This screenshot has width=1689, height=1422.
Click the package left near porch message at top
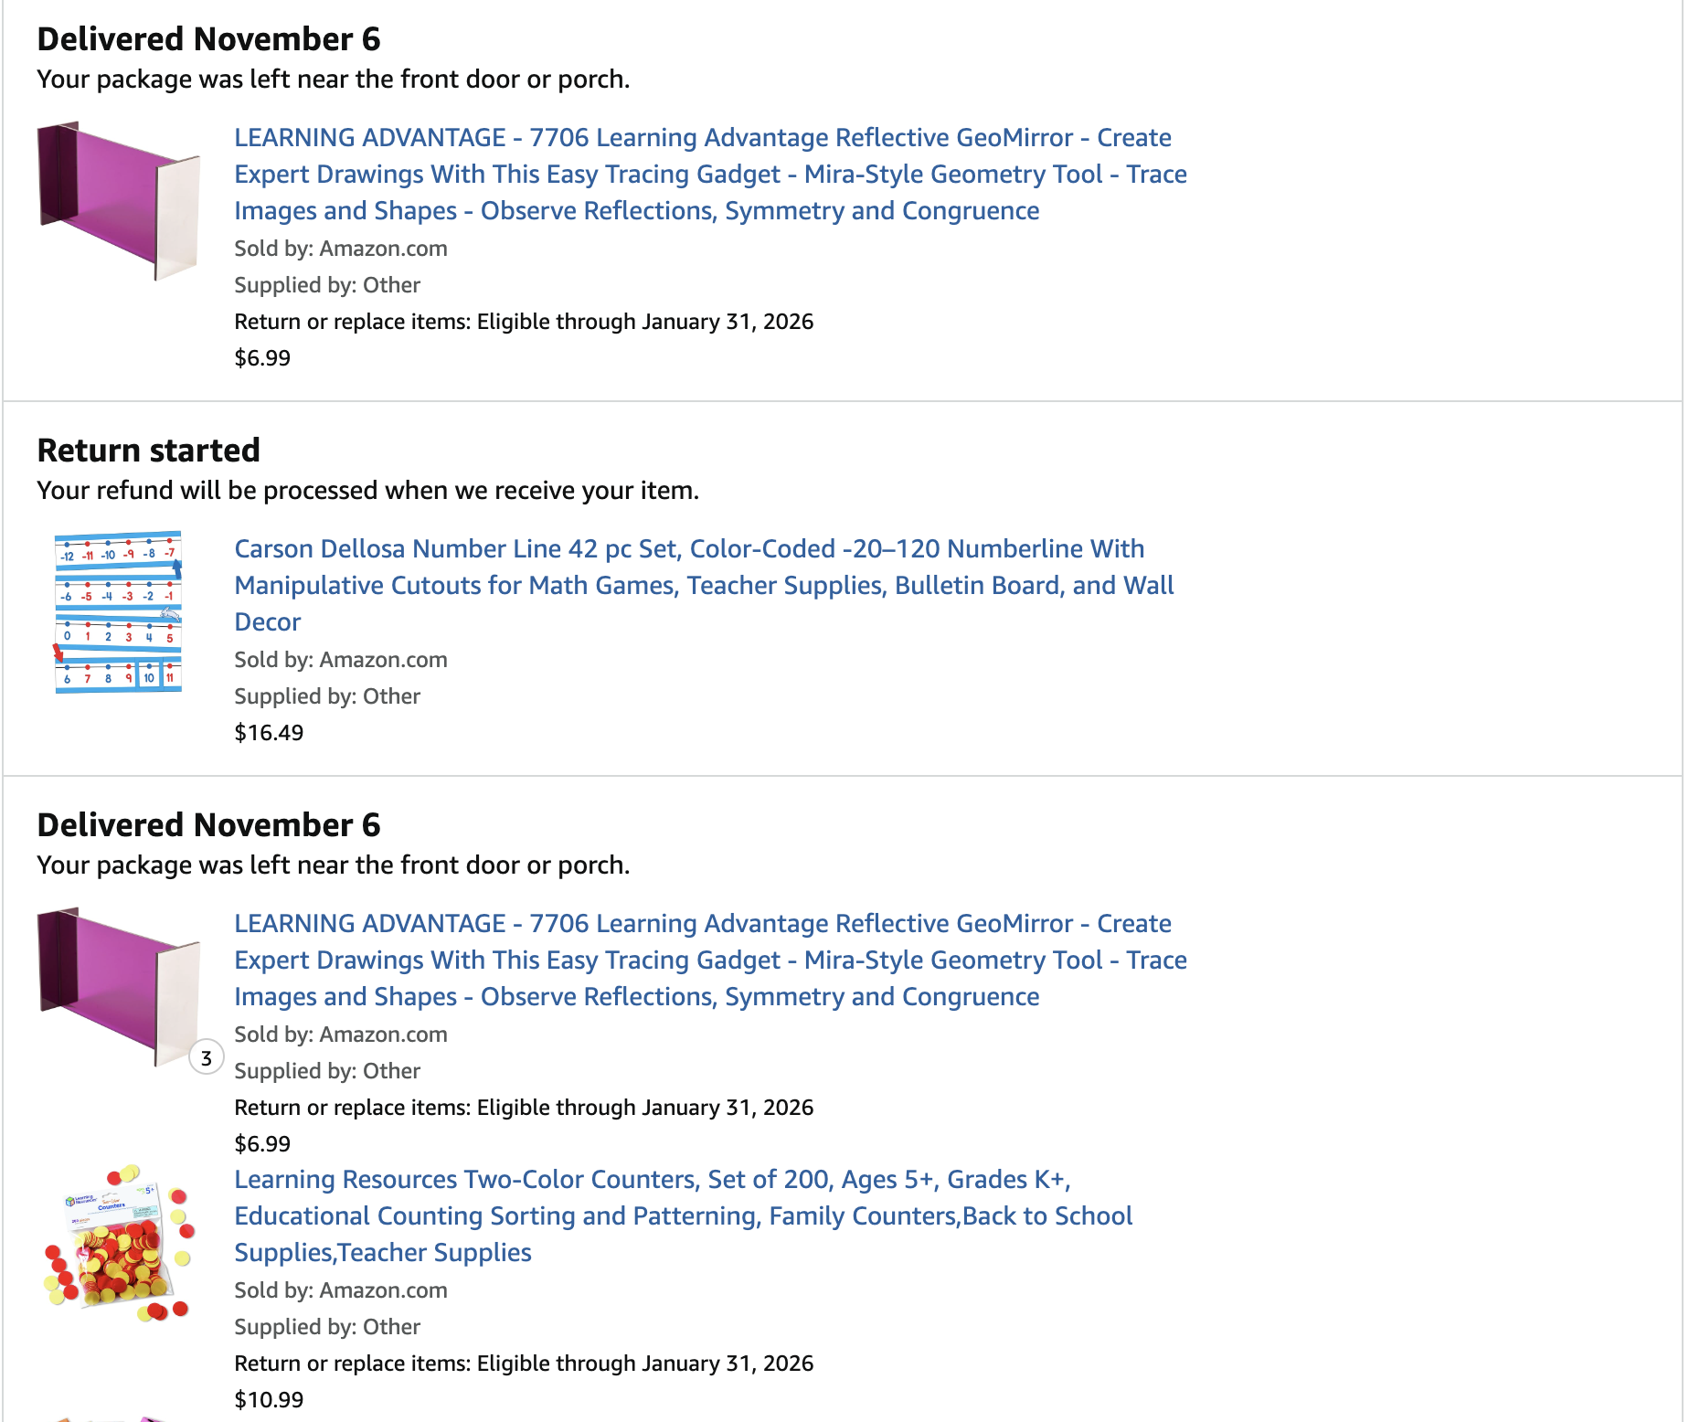333,80
